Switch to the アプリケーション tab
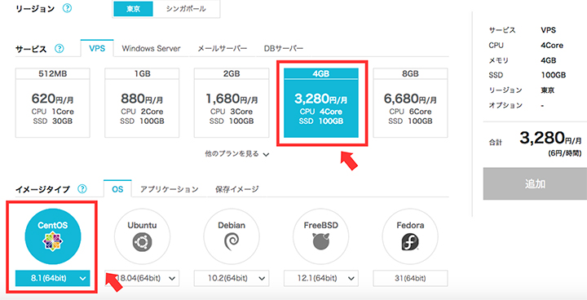Image resolution: width=587 pixels, height=300 pixels. (x=170, y=189)
